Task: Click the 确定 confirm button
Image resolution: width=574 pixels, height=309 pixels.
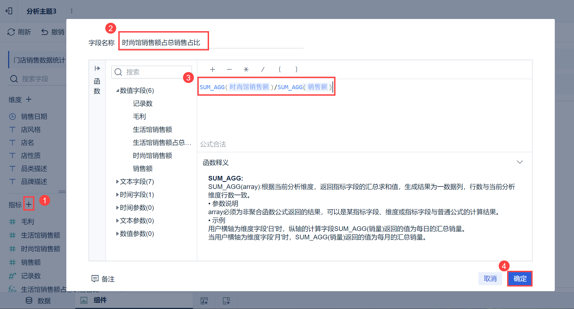Action: 520,279
